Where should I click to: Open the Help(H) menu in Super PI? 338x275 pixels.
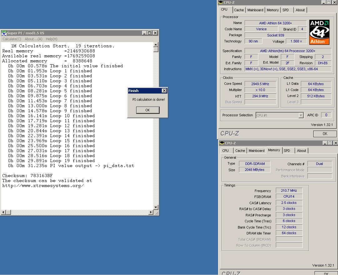[x=52, y=39]
